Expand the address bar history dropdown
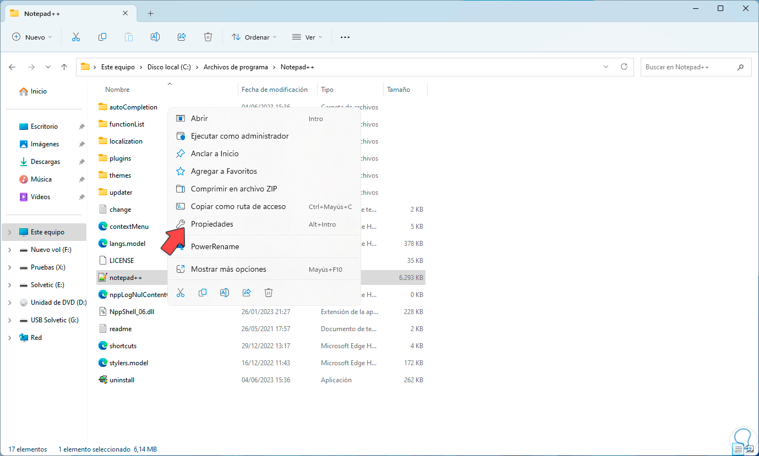 pos(606,67)
